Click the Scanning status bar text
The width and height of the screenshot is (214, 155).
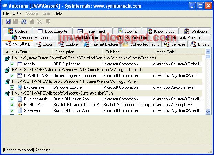pos(28,150)
